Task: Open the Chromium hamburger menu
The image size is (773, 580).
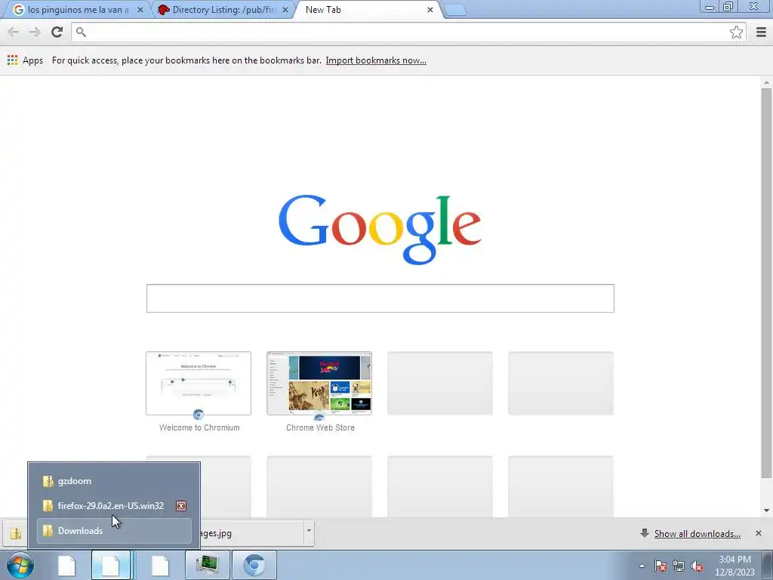Action: pyautogui.click(x=761, y=32)
